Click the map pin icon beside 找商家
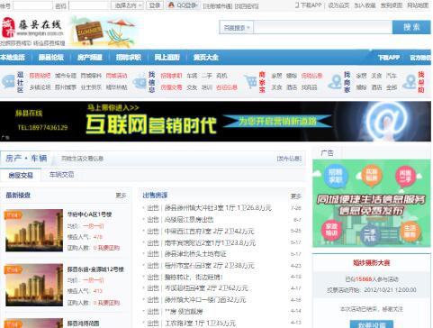Viewport: 433px width, 328px height. pyautogui.click(x=335, y=82)
